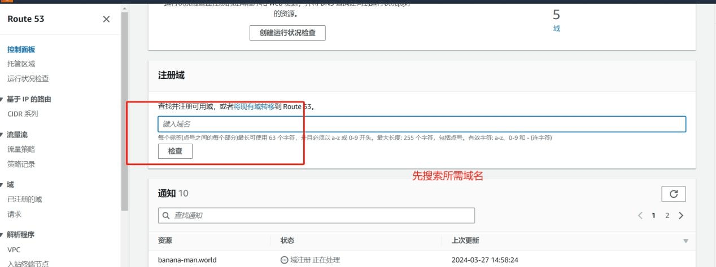Open 托管区域 in the sidebar
Viewport: 716px width, 267px height.
click(21, 64)
